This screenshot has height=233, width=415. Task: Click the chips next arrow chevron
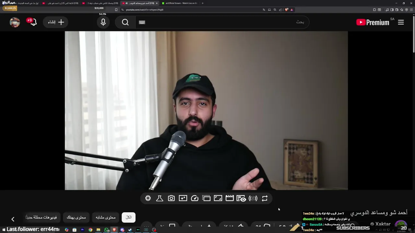click(x=13, y=219)
